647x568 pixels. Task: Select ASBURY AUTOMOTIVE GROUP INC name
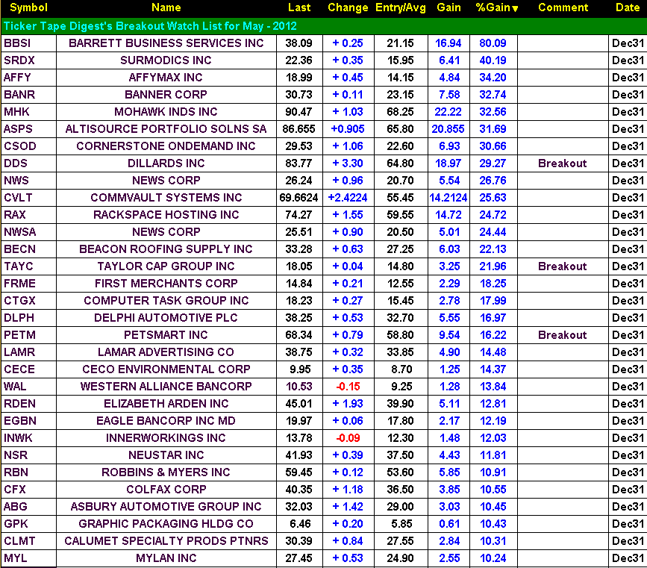click(x=166, y=507)
